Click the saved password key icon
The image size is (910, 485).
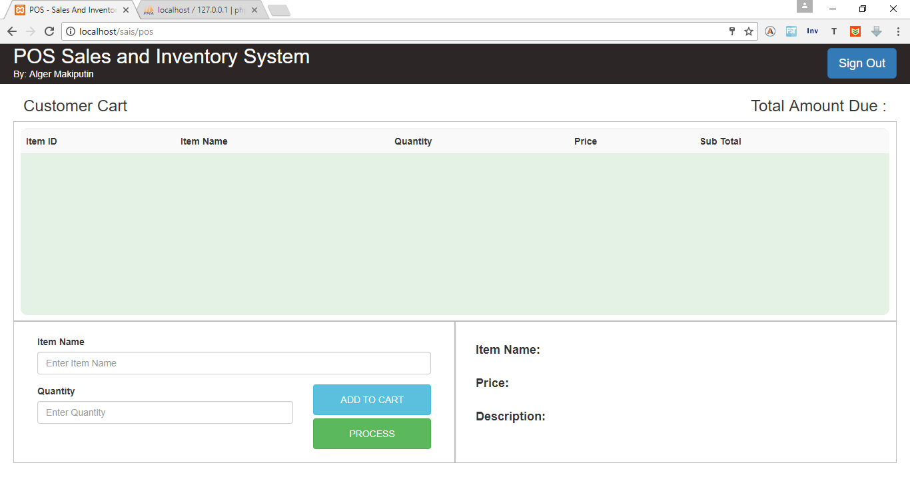pos(731,31)
